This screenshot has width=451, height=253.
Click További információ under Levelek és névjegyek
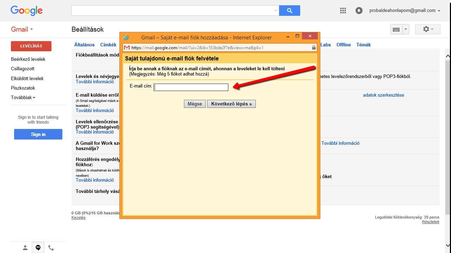[95, 82]
